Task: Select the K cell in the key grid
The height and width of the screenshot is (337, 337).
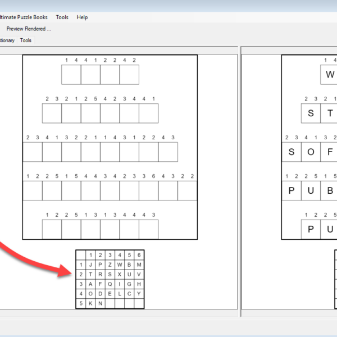Action: point(90,303)
